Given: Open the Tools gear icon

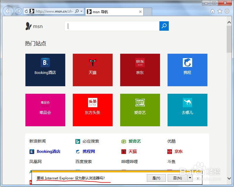Looking at the screenshot, I should point(227,11).
